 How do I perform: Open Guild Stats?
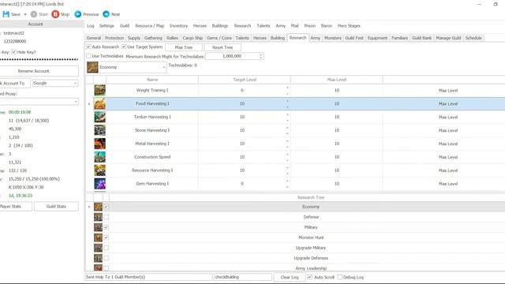tap(56, 207)
